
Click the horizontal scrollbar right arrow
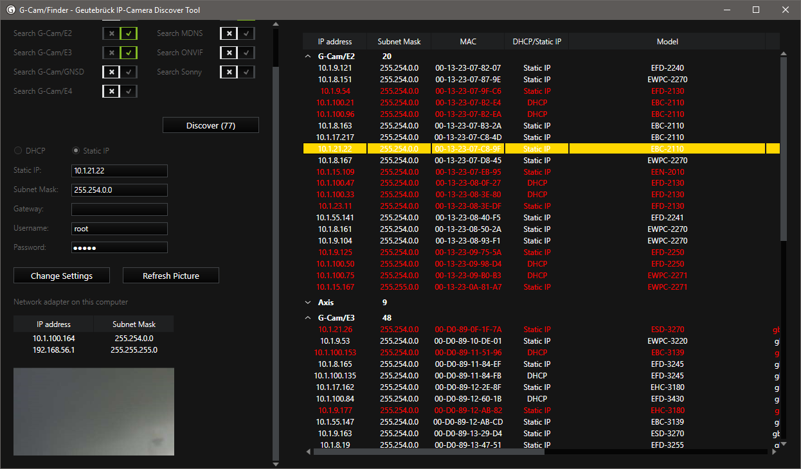775,452
